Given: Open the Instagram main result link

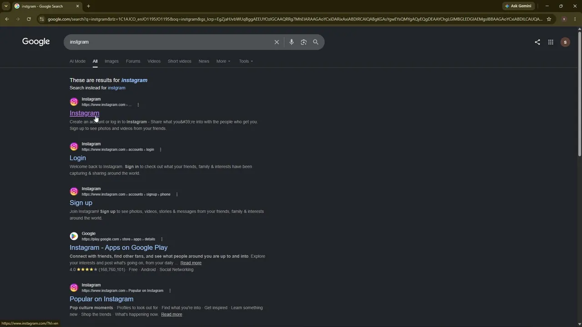Looking at the screenshot, I should coord(84,113).
